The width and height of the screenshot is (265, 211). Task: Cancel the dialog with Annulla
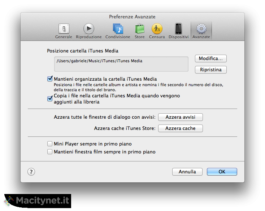[187, 172]
